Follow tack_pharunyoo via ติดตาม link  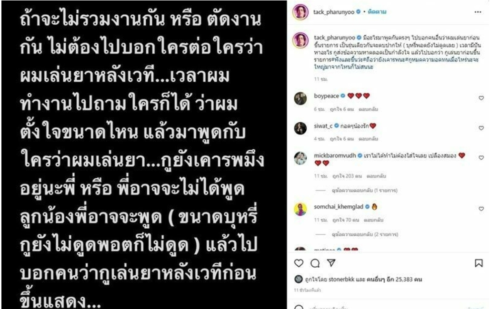point(377,12)
